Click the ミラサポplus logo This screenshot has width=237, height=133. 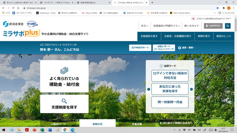point(22,33)
